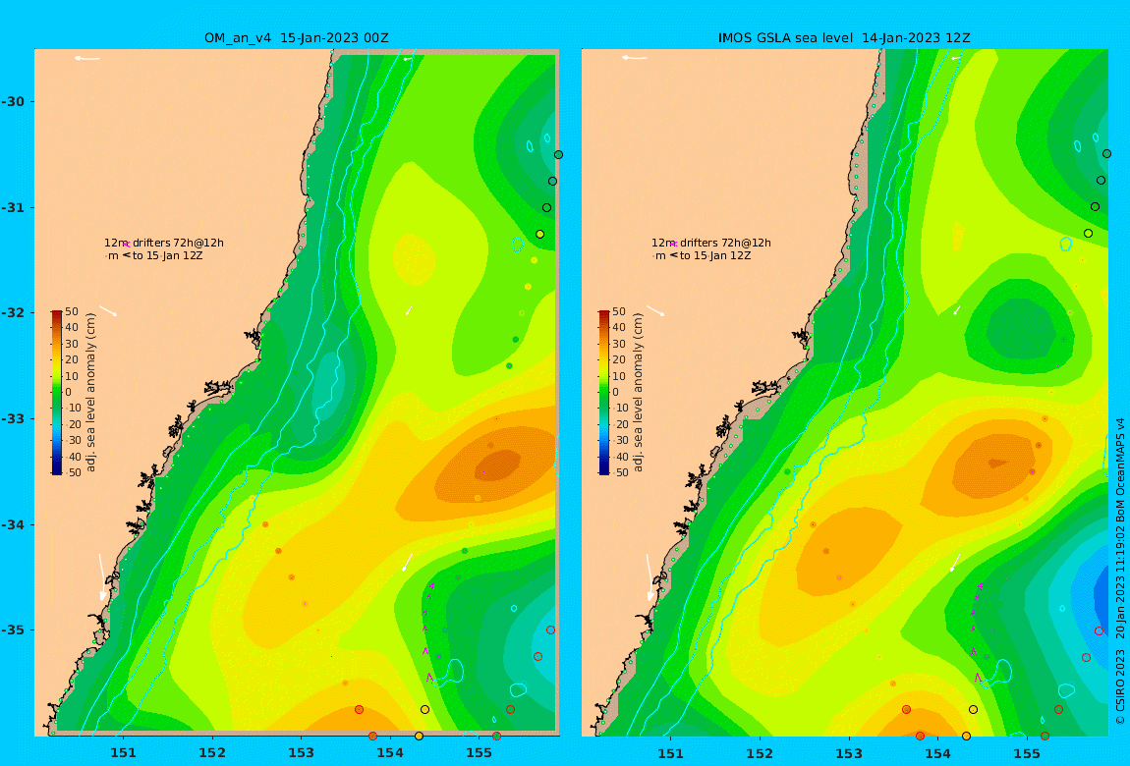Select latitude label -34 on left axis
Screen dimensions: 1130x766
coord(13,524)
